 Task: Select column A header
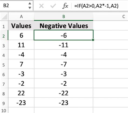pyautogui.click(x=21, y=17)
